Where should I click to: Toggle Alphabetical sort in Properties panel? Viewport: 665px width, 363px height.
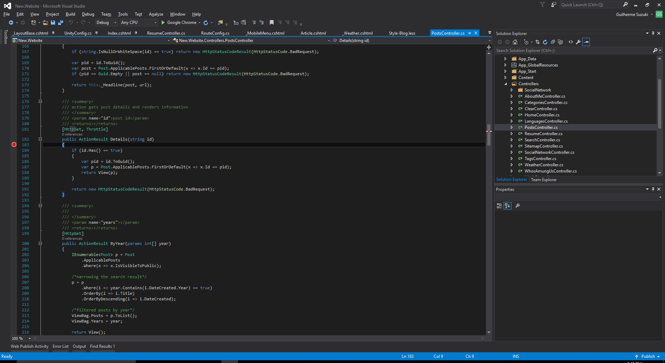coord(507,206)
